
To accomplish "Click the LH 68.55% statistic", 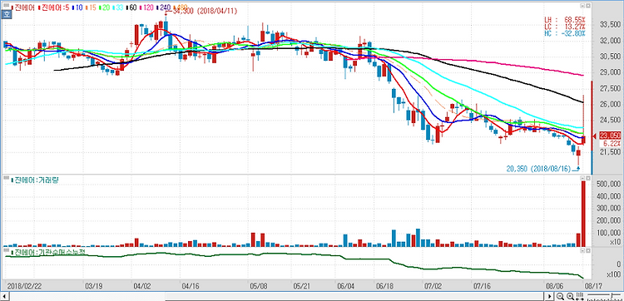I will pos(565,19).
